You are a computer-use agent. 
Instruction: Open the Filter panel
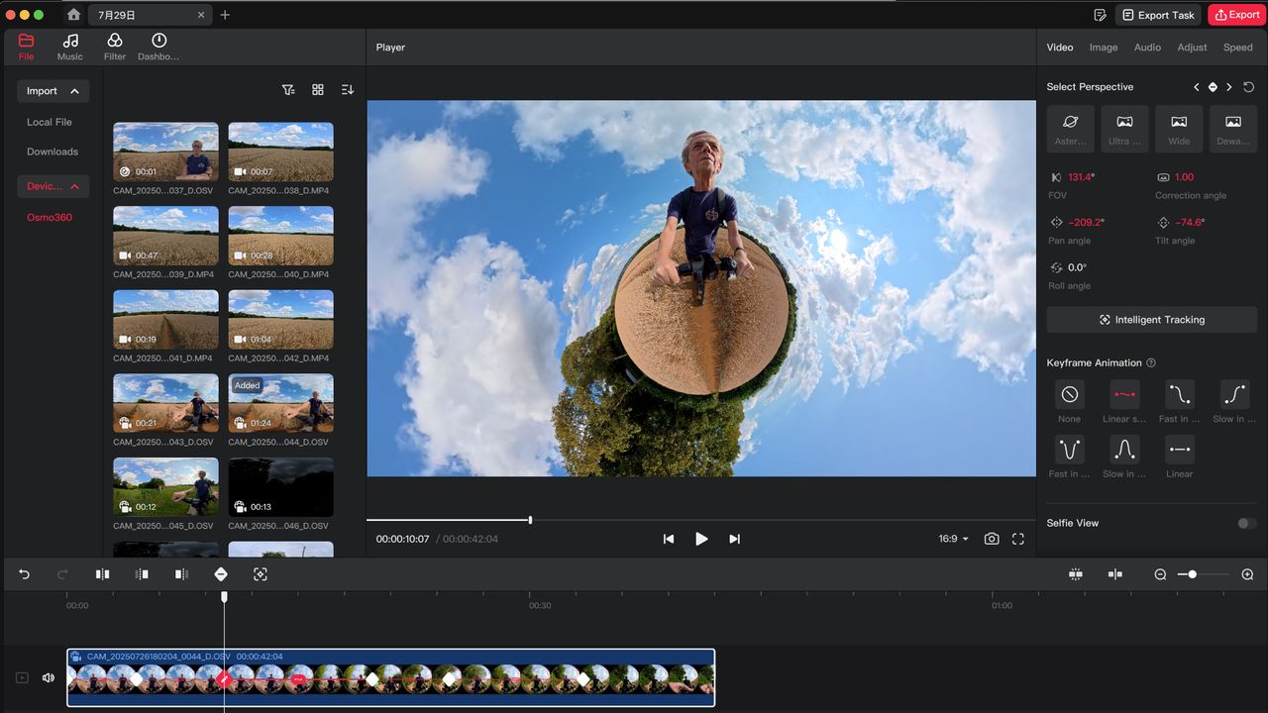tap(114, 47)
